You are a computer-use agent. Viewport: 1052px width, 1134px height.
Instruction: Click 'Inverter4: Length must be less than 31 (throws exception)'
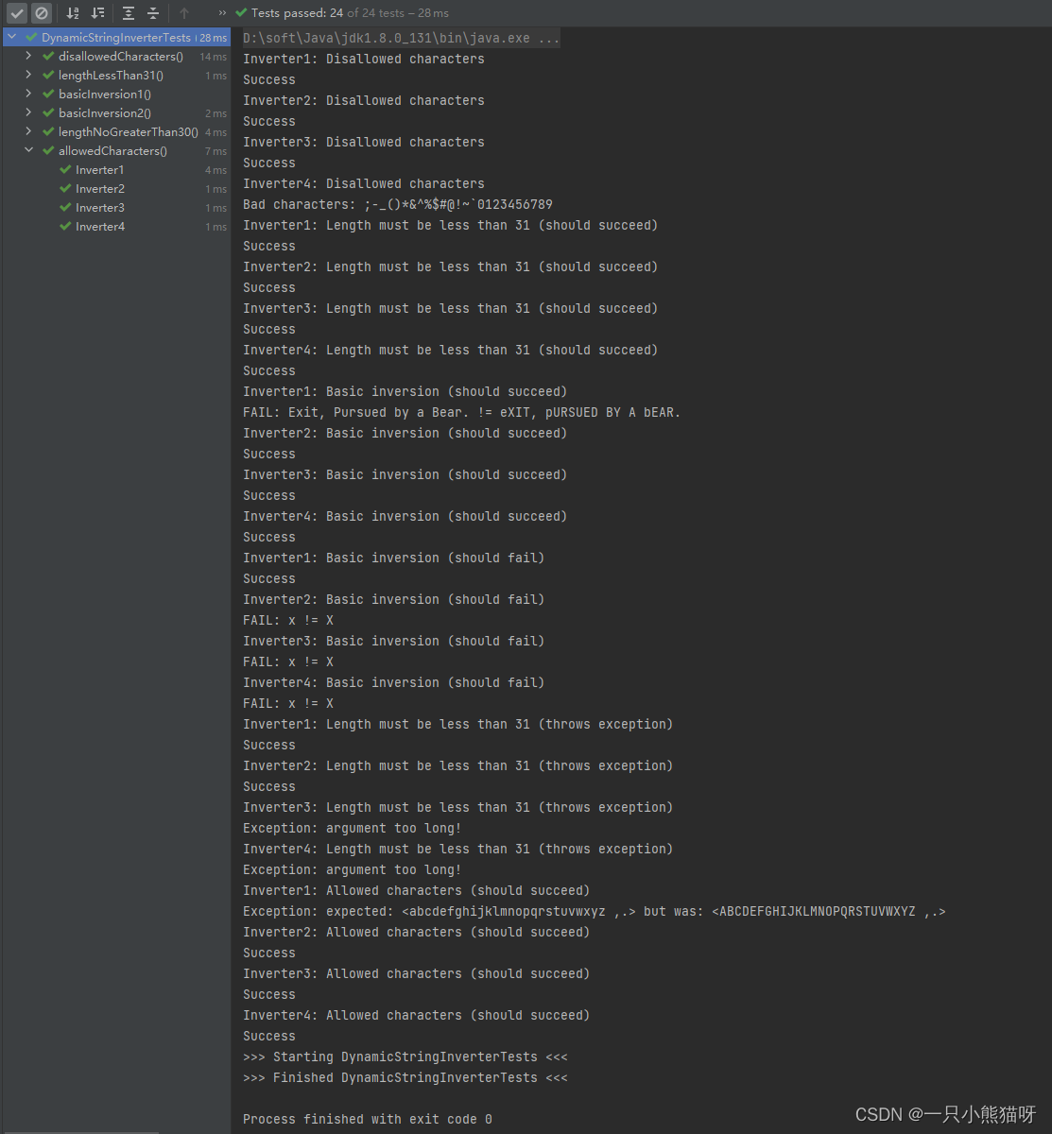pos(458,849)
